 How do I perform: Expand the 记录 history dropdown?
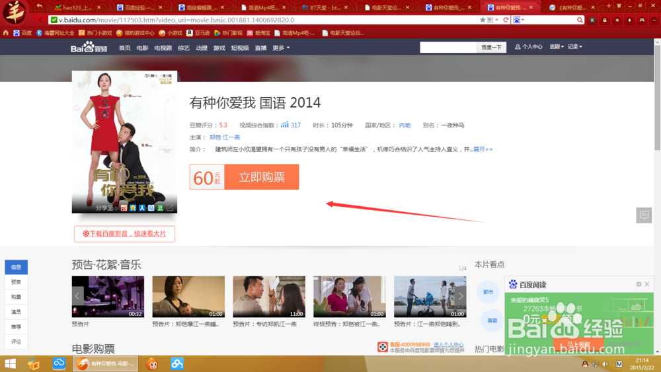574,47
